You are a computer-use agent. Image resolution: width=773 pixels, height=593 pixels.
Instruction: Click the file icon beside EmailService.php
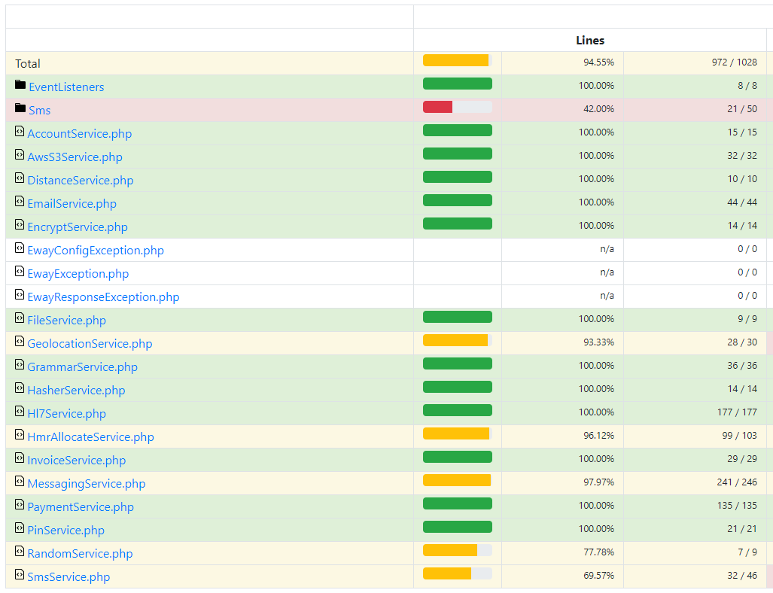coord(20,201)
